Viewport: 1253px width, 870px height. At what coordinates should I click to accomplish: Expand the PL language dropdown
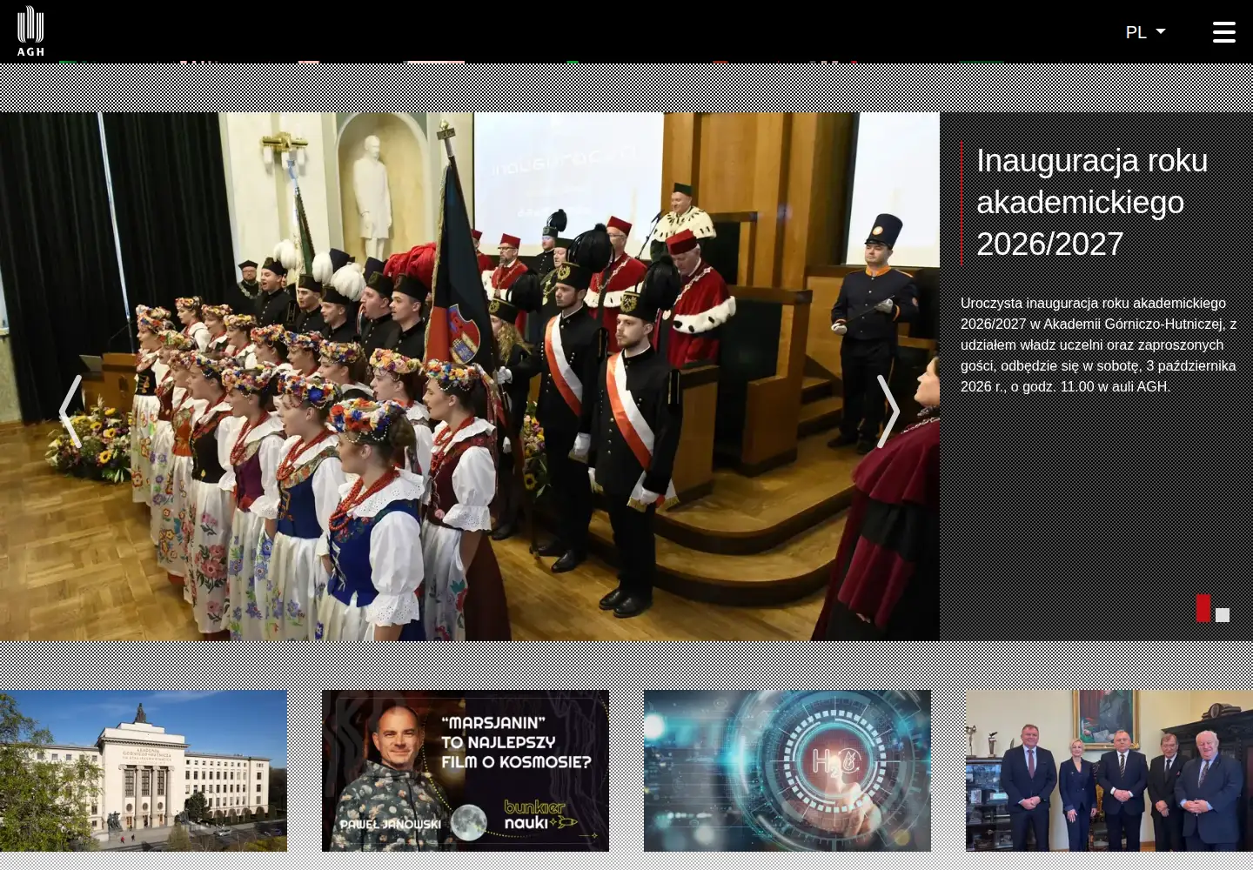click(x=1145, y=32)
